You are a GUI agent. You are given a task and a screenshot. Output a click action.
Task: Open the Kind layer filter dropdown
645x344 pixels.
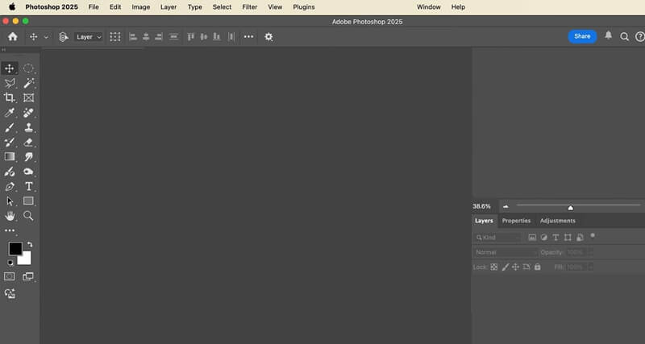(x=498, y=238)
